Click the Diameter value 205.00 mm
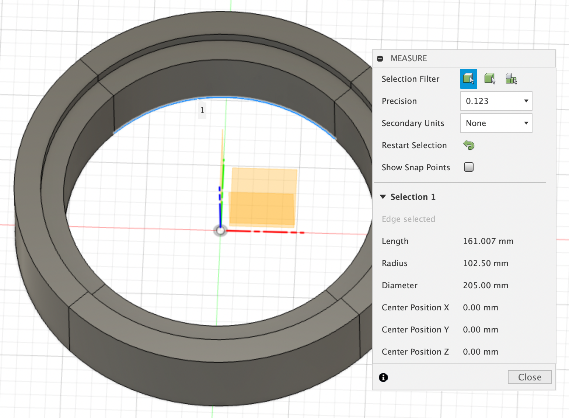This screenshot has width=569, height=418. pyautogui.click(x=485, y=285)
